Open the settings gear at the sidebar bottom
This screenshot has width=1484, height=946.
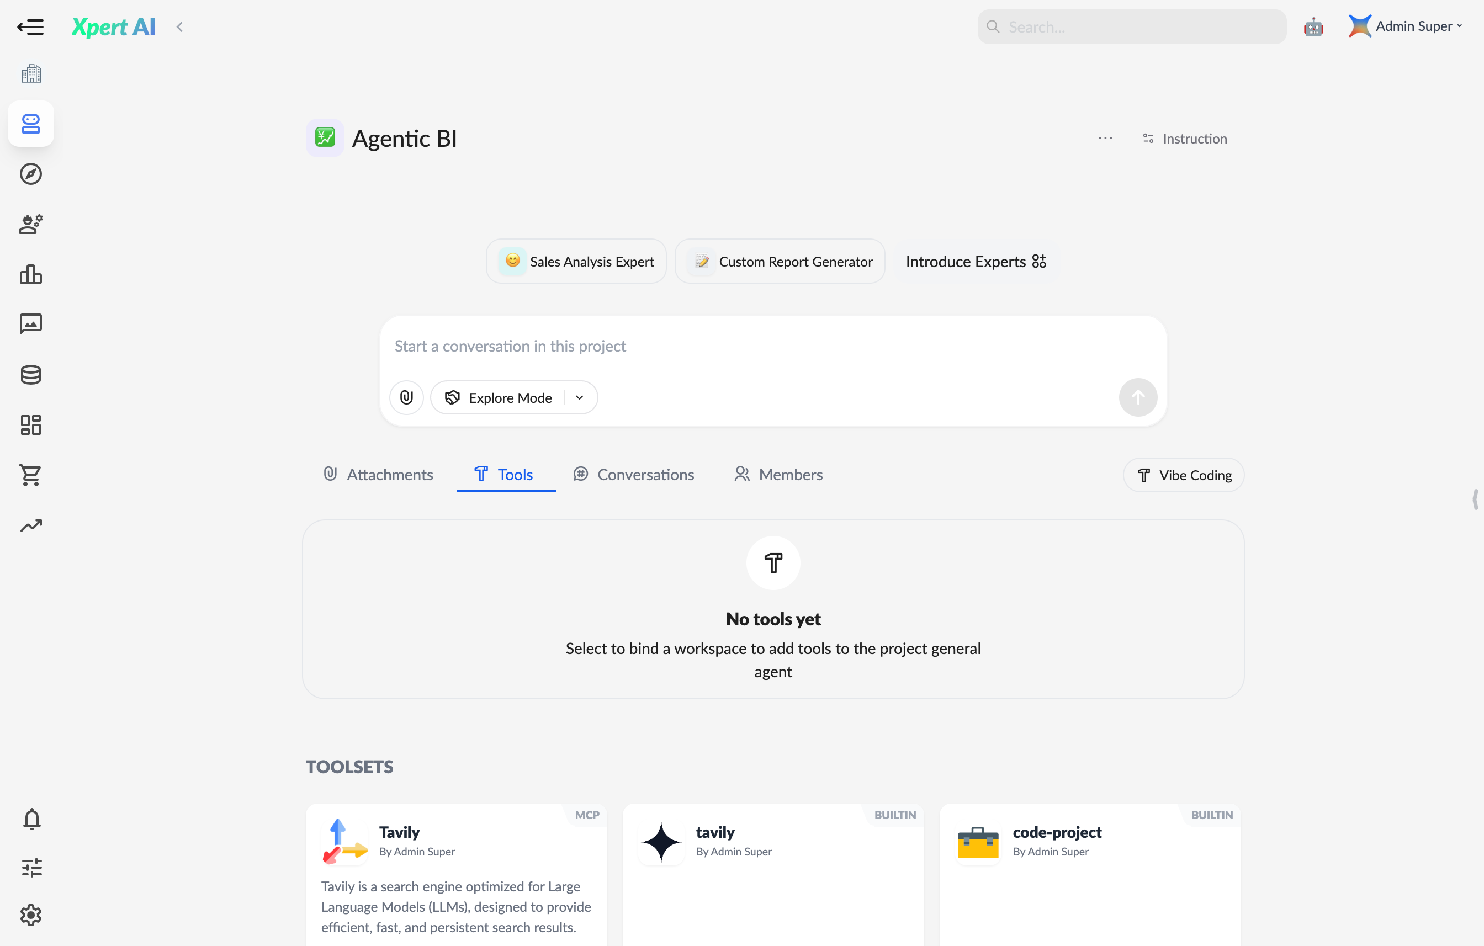point(31,915)
